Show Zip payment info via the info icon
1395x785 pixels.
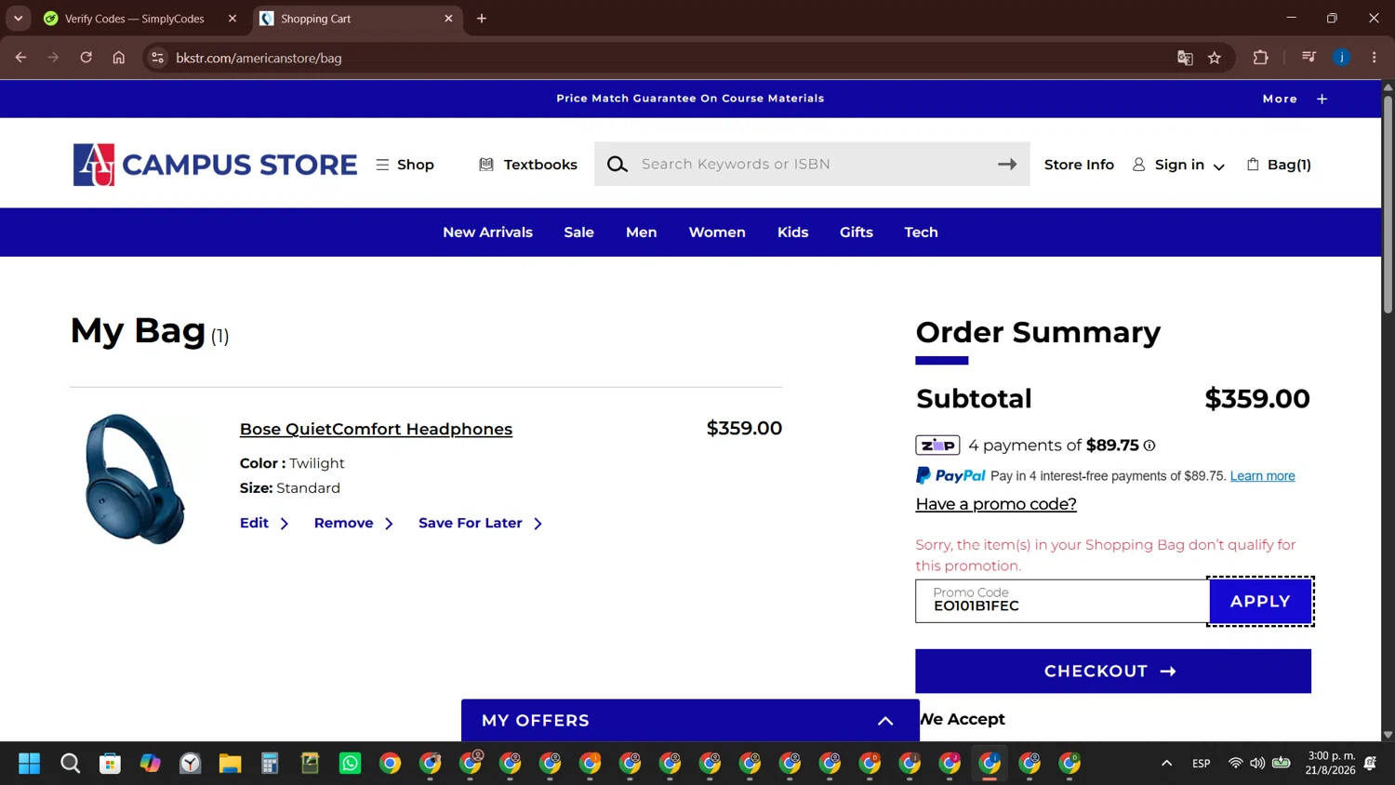point(1149,446)
